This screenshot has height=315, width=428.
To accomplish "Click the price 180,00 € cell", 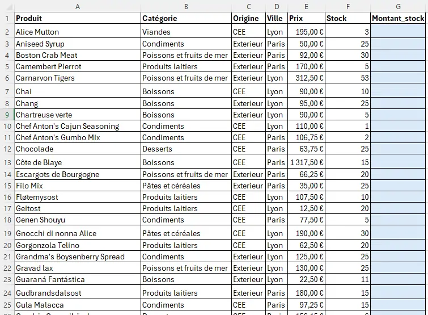I will pos(306,292).
